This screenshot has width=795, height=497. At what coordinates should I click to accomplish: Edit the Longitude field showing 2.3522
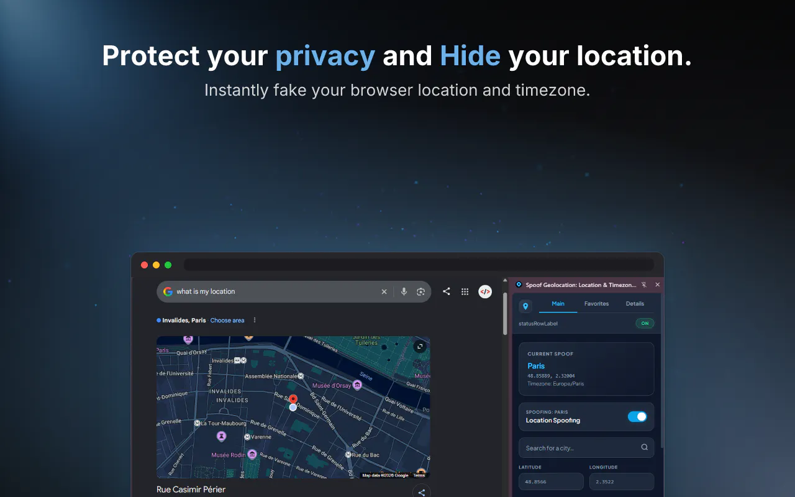(x=622, y=481)
